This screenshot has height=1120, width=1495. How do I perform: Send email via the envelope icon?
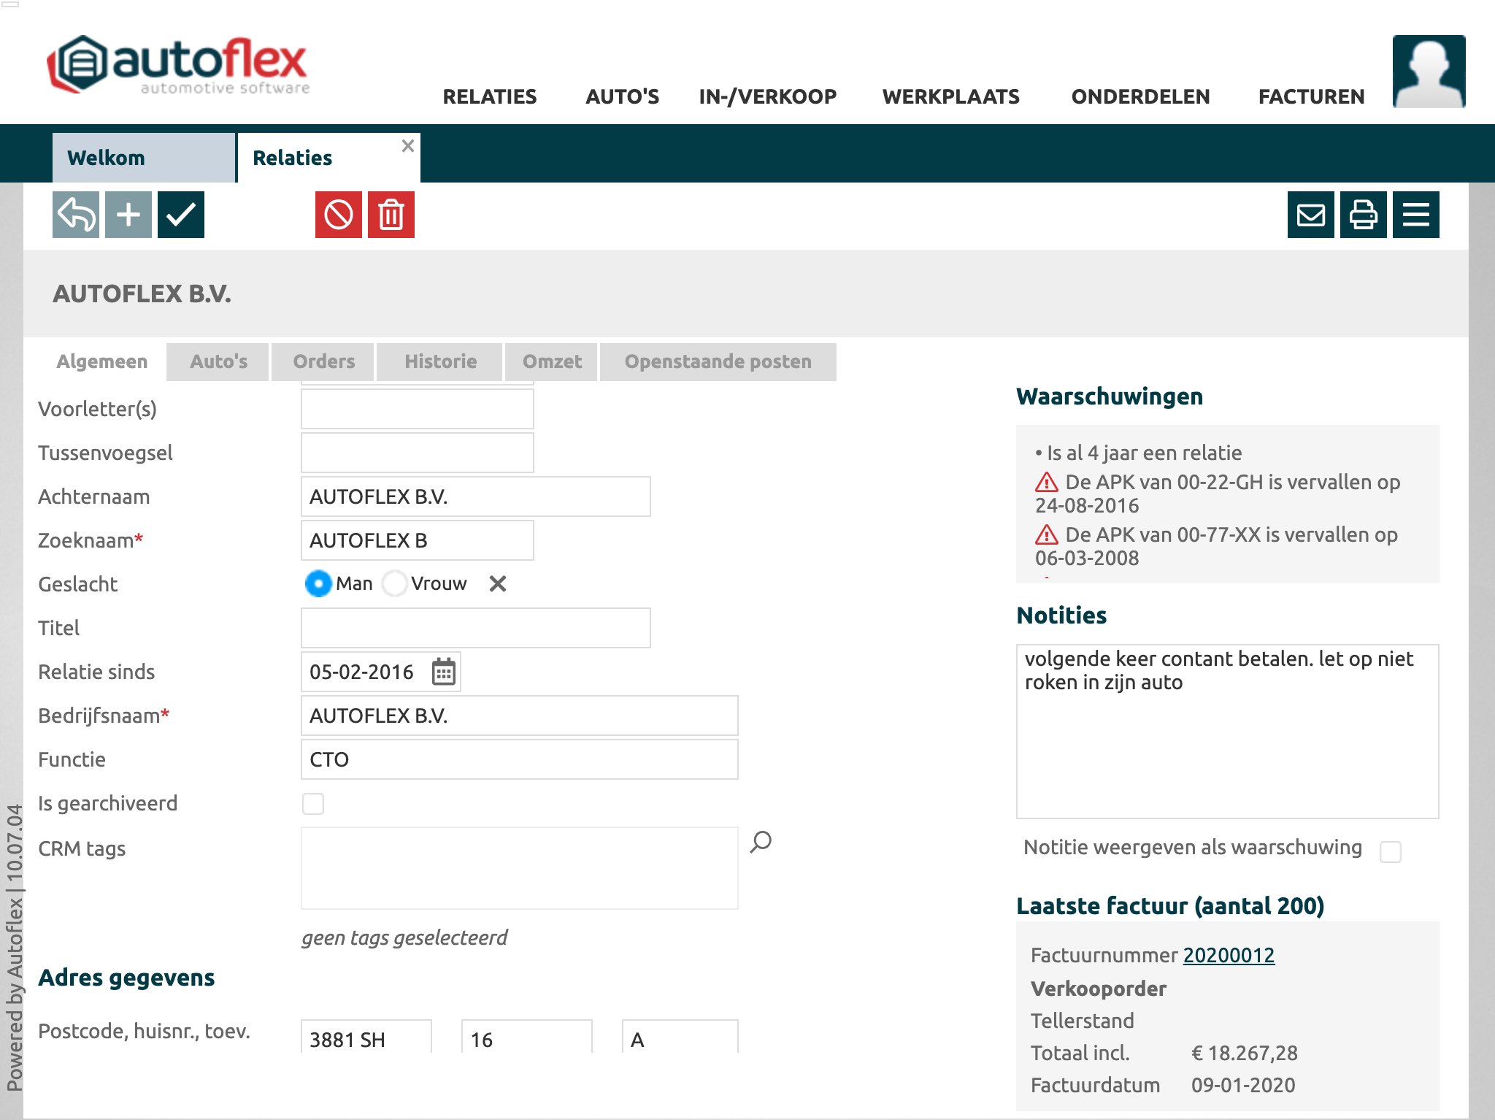(x=1311, y=215)
